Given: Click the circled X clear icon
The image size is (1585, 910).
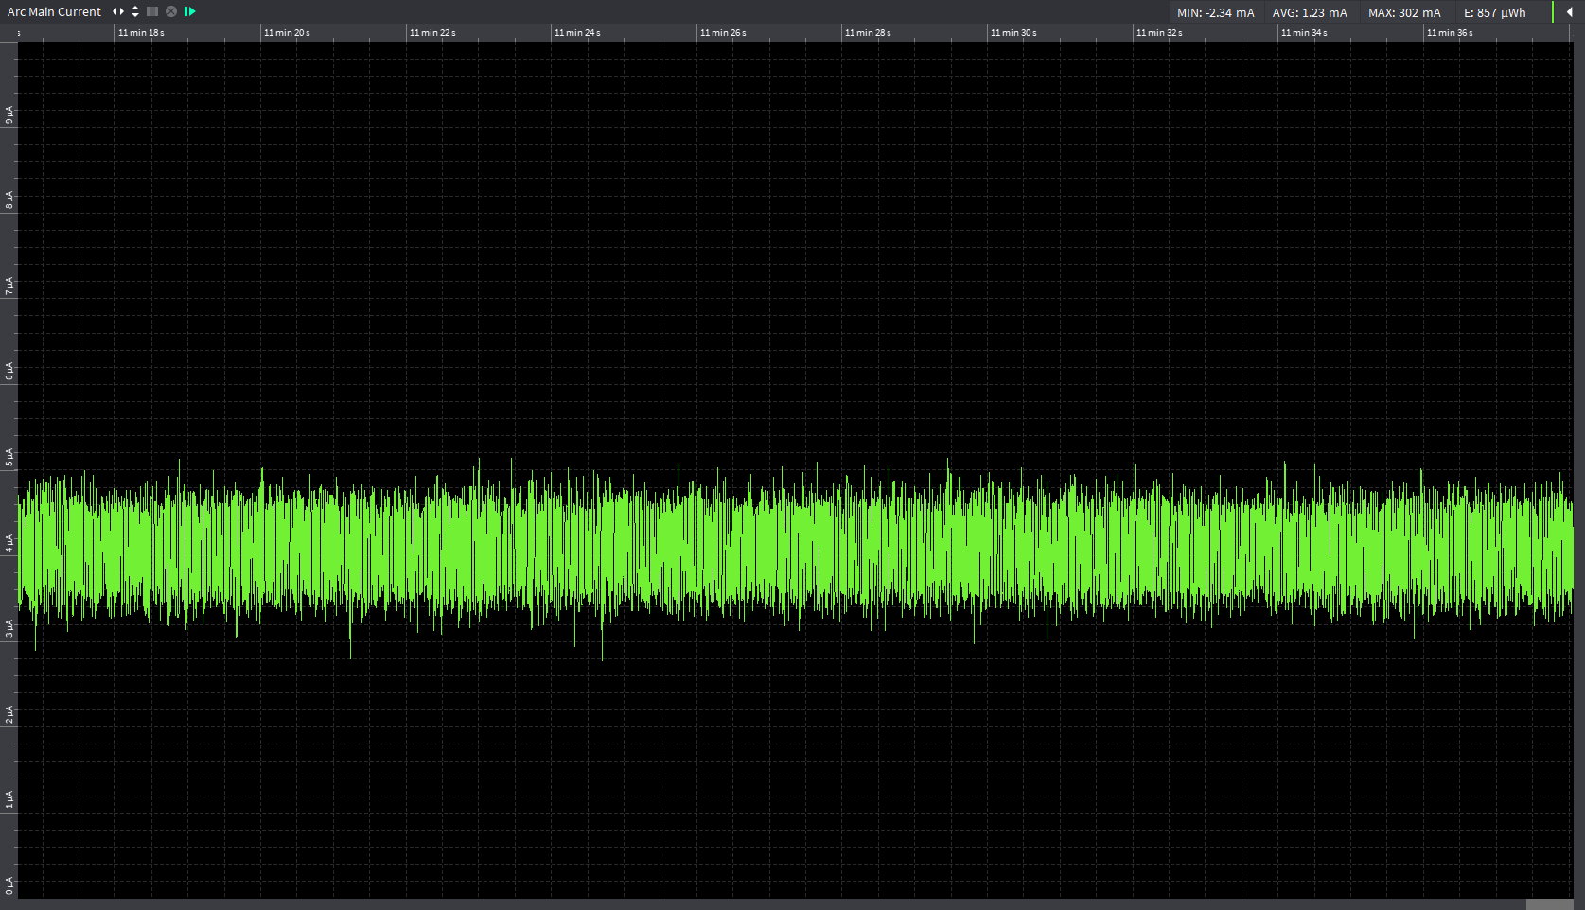Looking at the screenshot, I should [171, 11].
